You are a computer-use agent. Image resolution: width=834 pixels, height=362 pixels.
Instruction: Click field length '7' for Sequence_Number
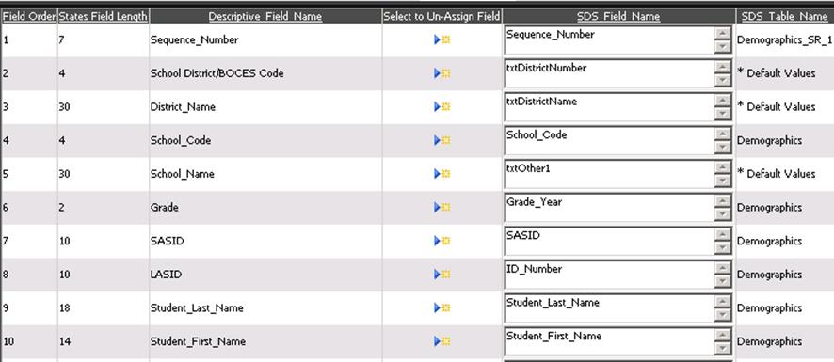point(62,39)
